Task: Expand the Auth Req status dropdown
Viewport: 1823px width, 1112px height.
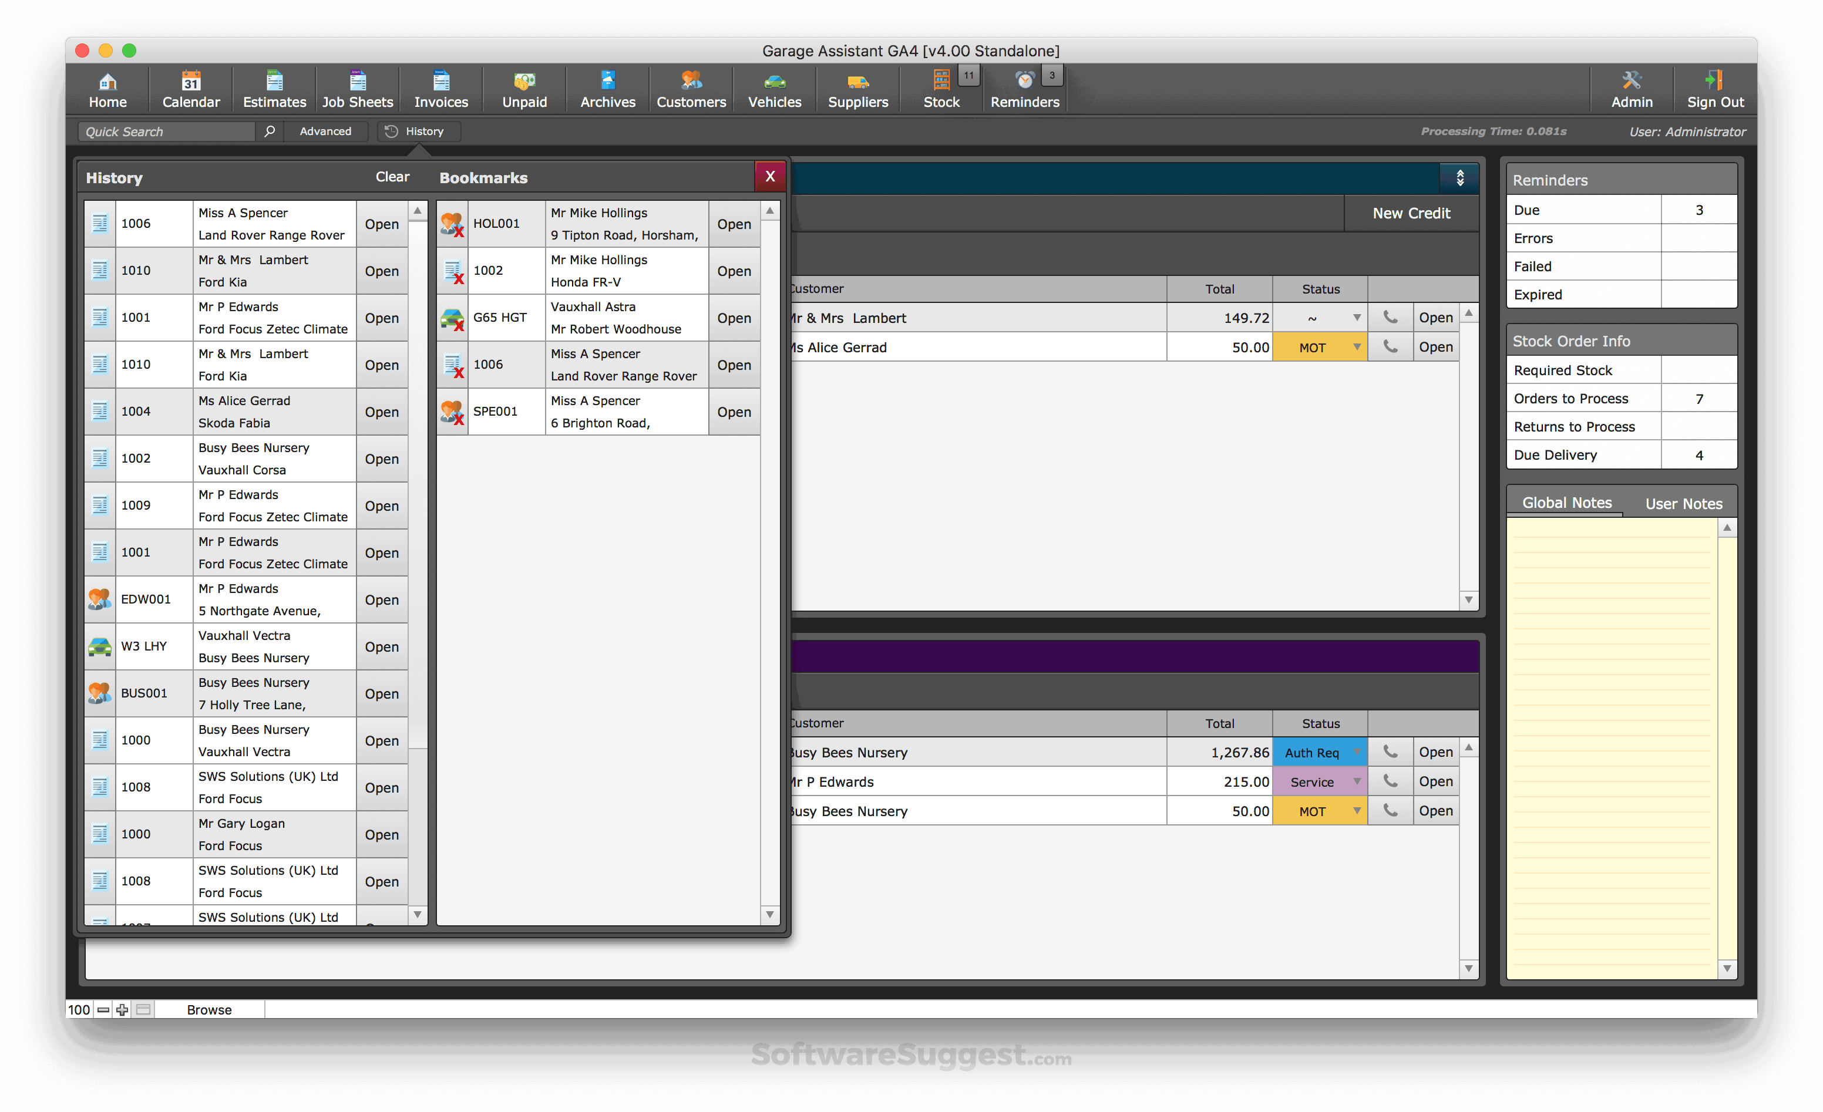Action: (1356, 752)
